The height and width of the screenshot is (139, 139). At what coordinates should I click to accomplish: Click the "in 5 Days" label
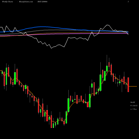(x=133, y=109)
